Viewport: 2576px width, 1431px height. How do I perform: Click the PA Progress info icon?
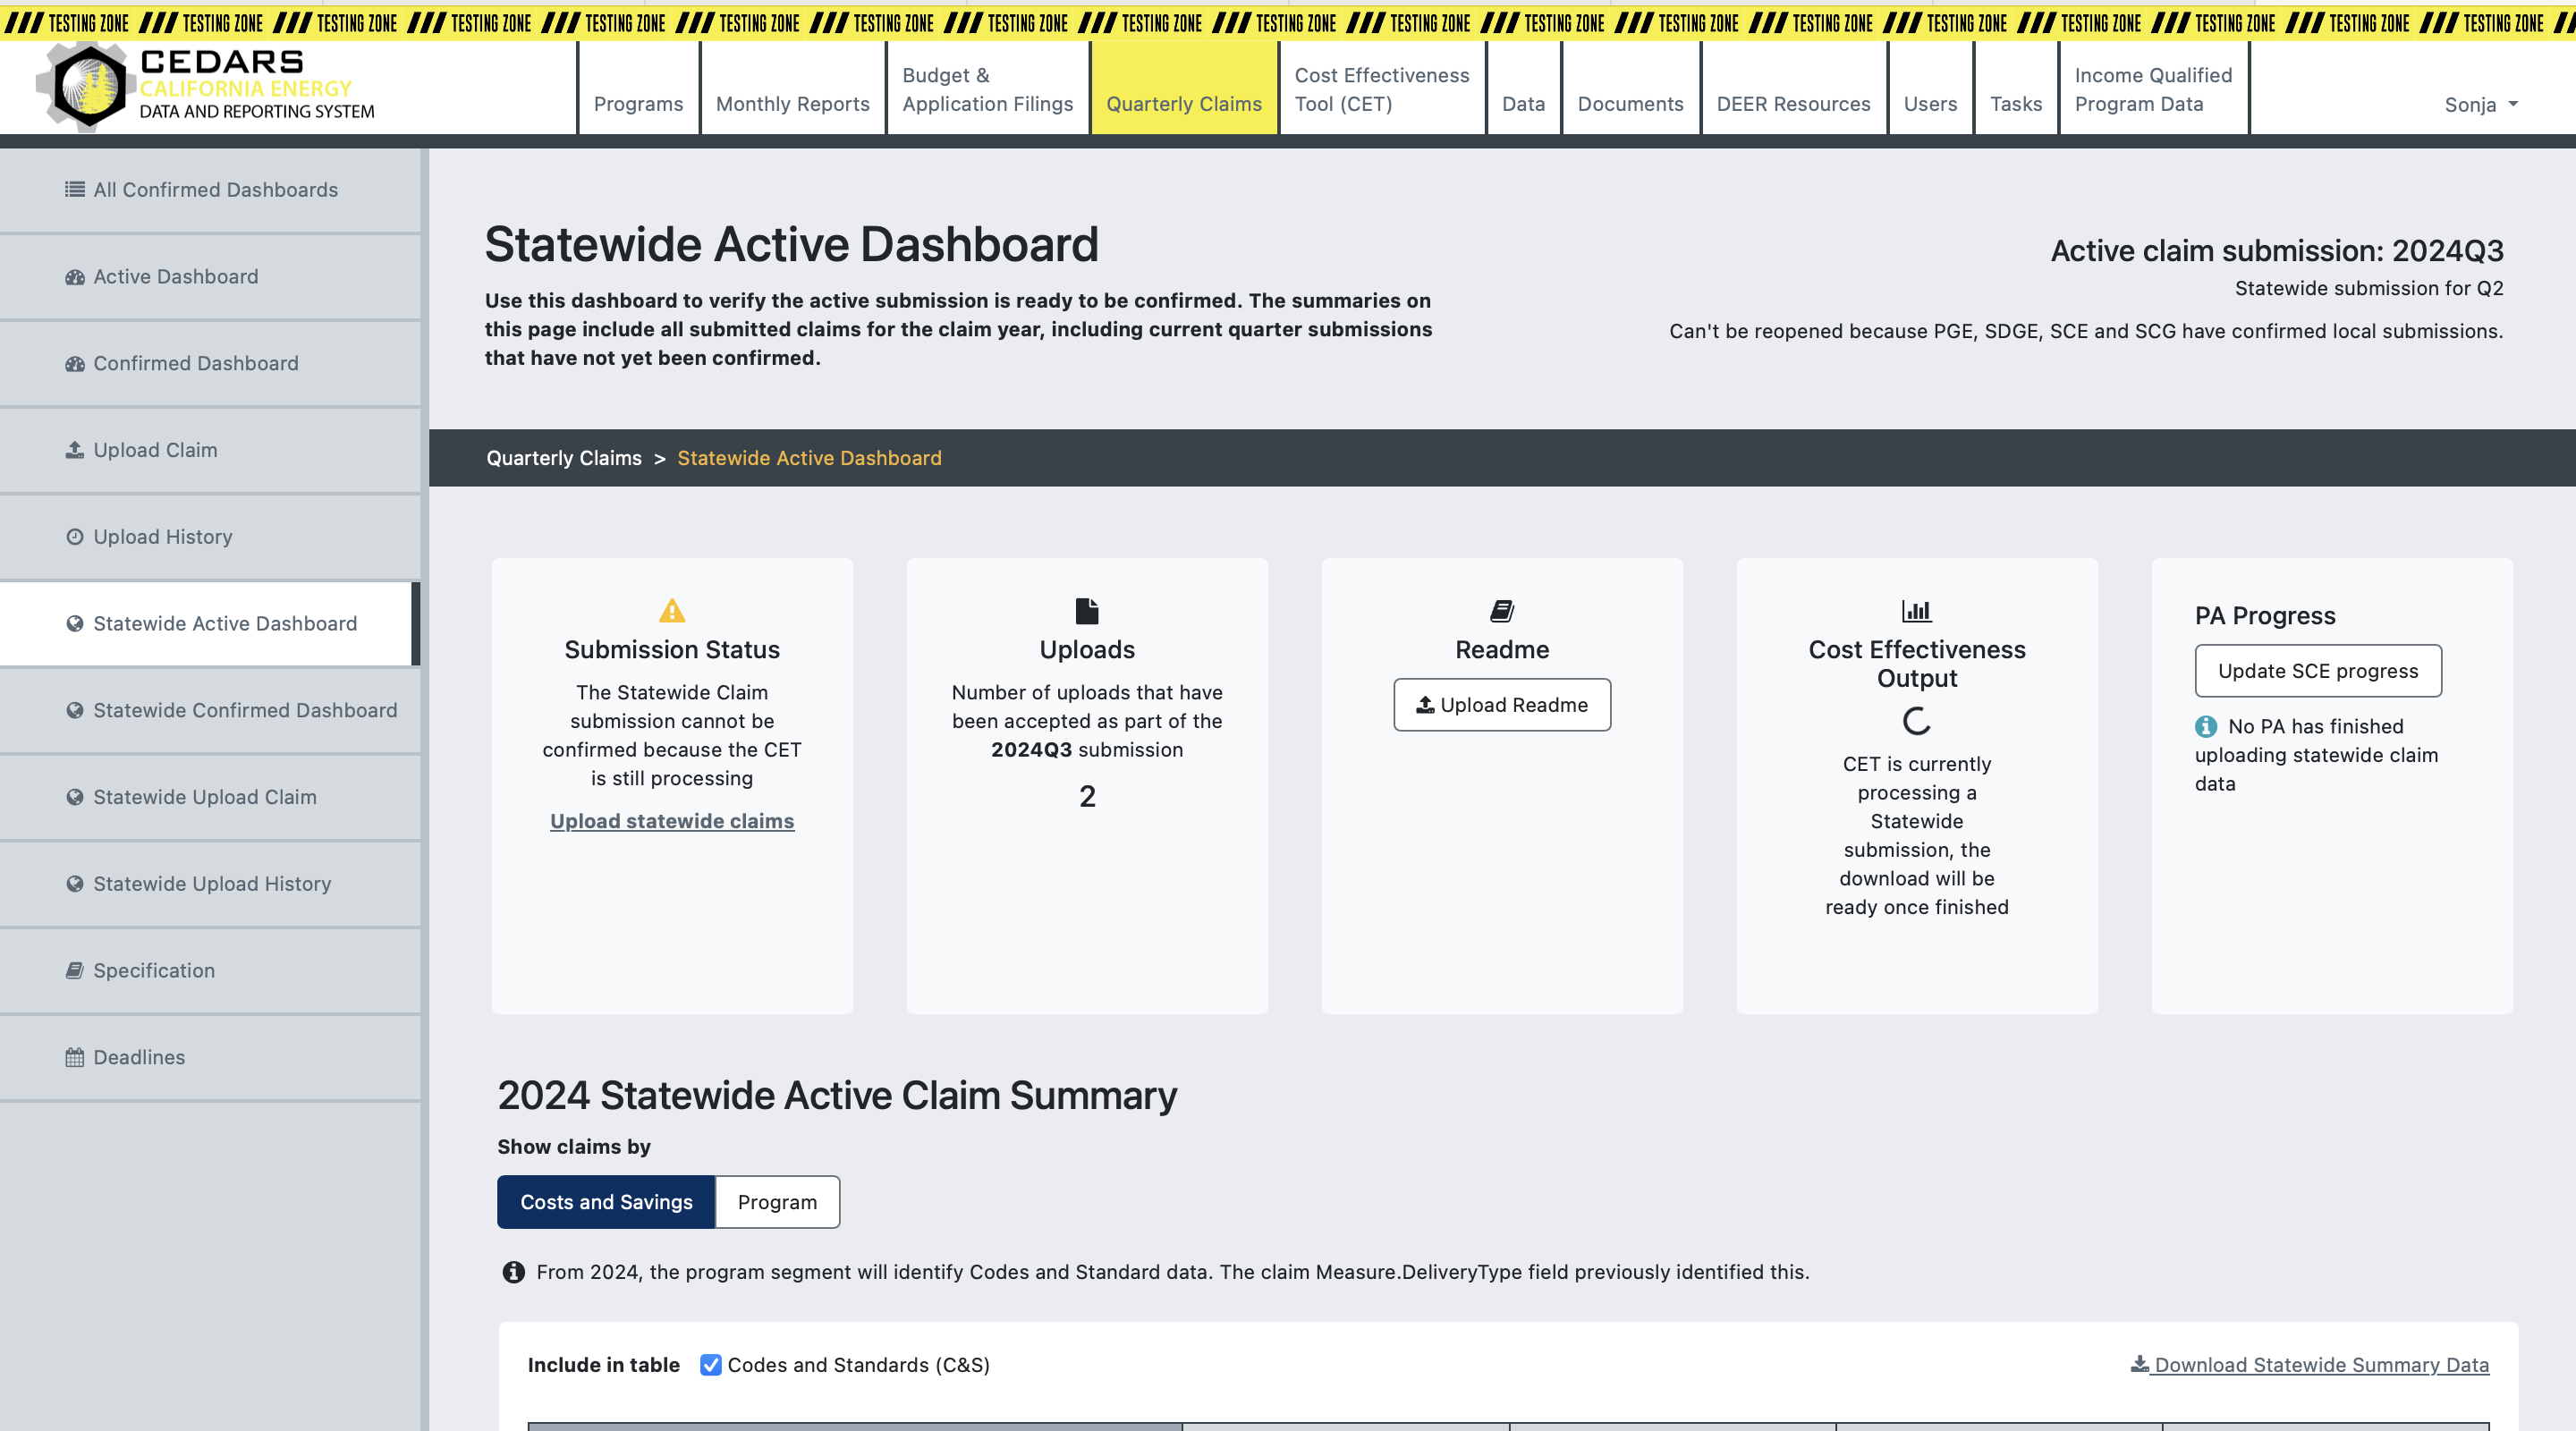click(2206, 727)
